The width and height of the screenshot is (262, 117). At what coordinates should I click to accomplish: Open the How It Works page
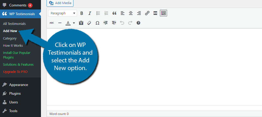(13, 46)
